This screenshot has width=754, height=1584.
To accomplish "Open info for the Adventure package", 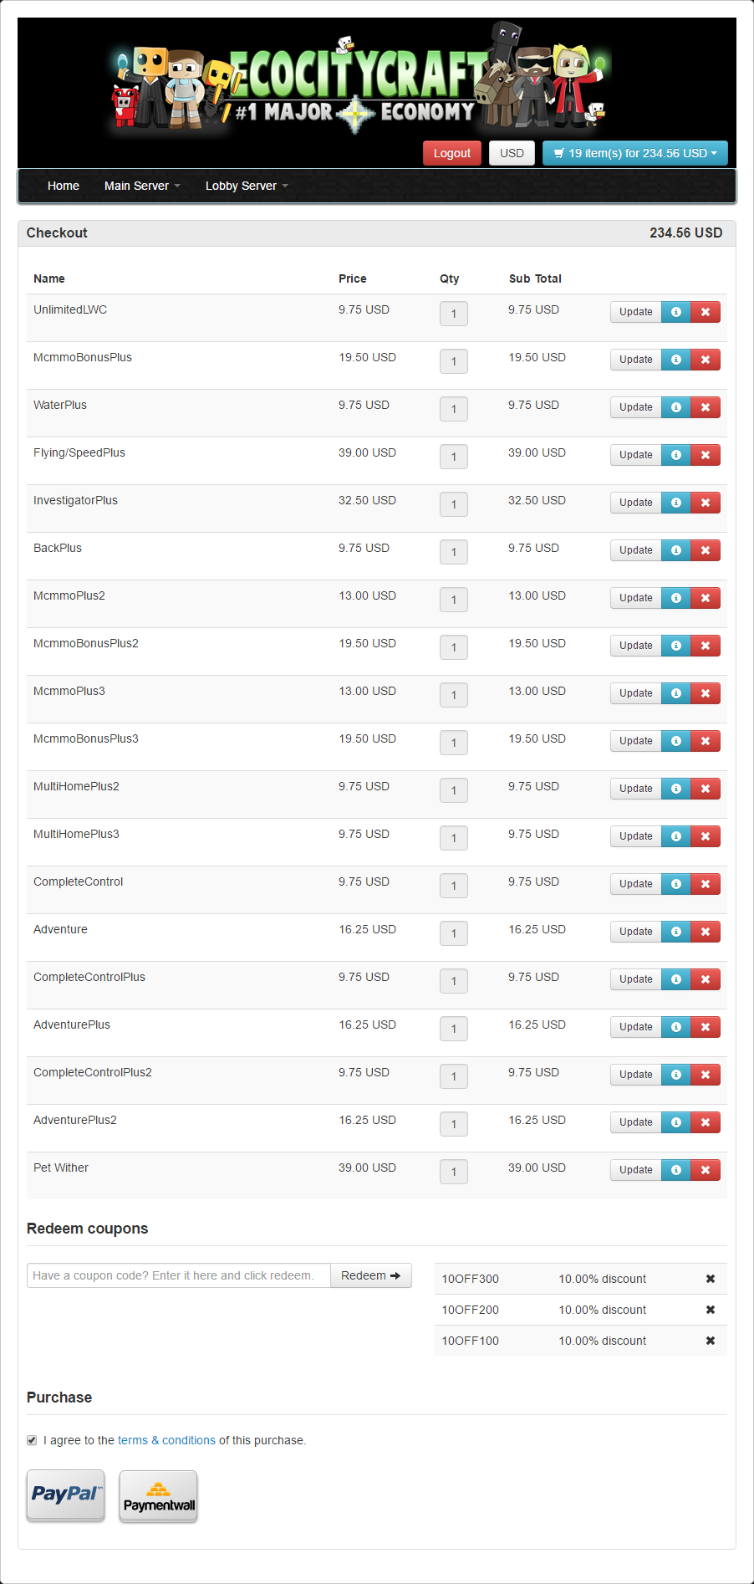I will [x=676, y=932].
